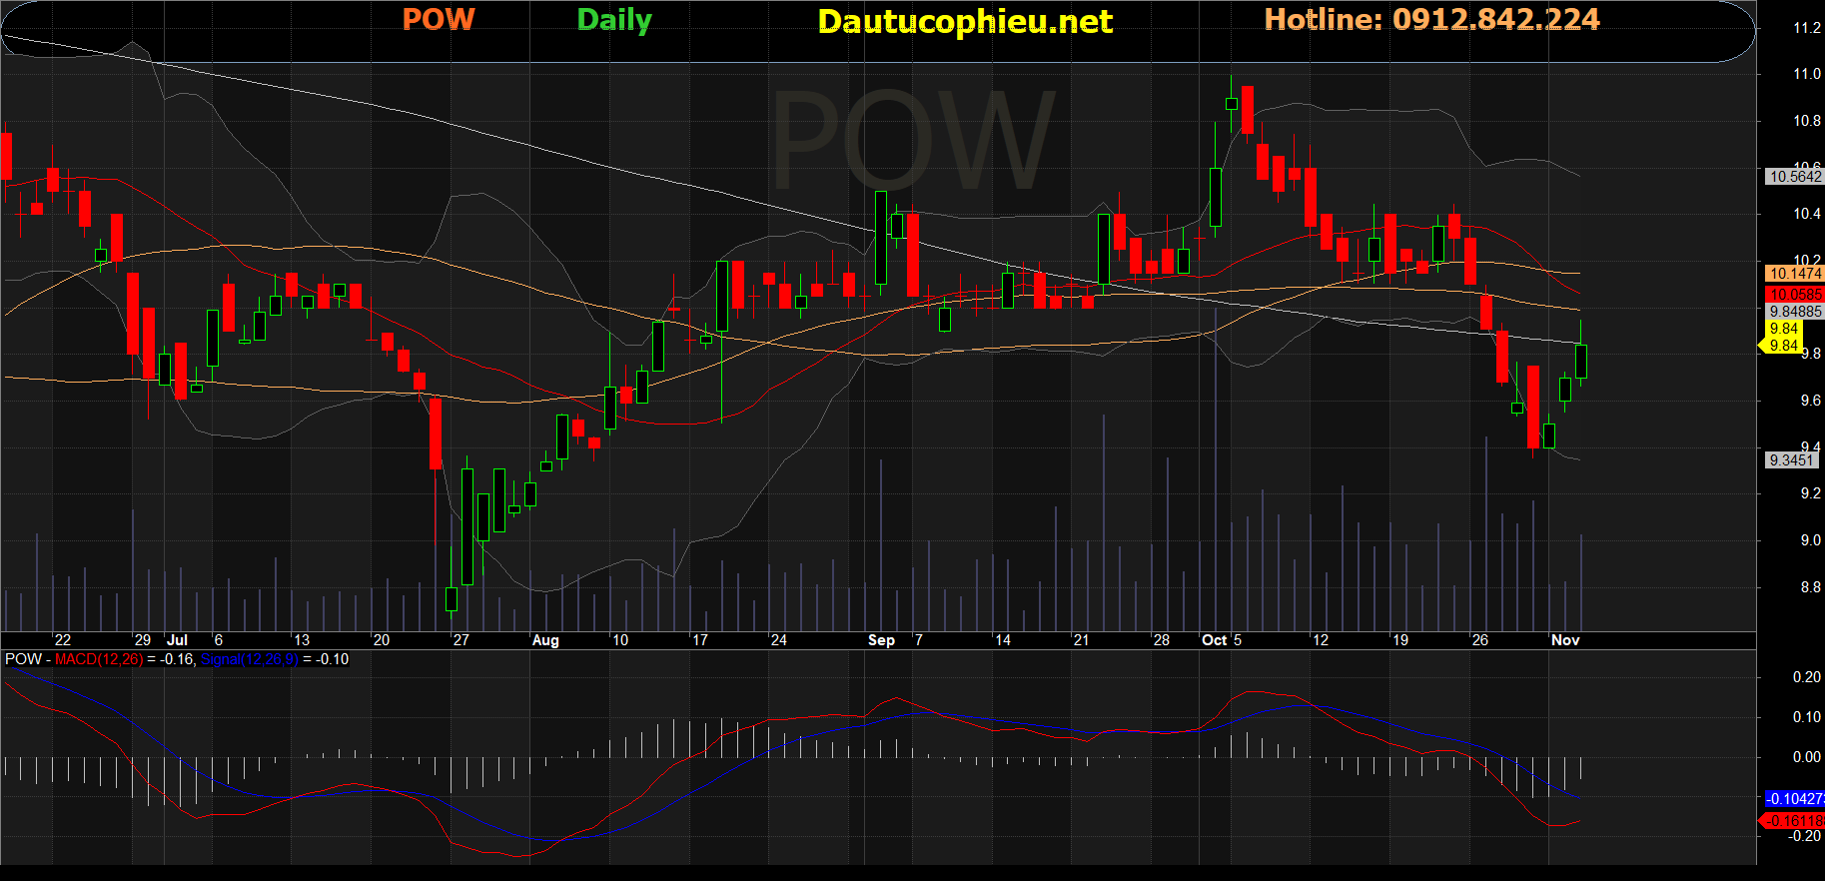This screenshot has height=881, width=1825.
Task: Click the 11.2 price axis value
Action: pyautogui.click(x=1807, y=28)
